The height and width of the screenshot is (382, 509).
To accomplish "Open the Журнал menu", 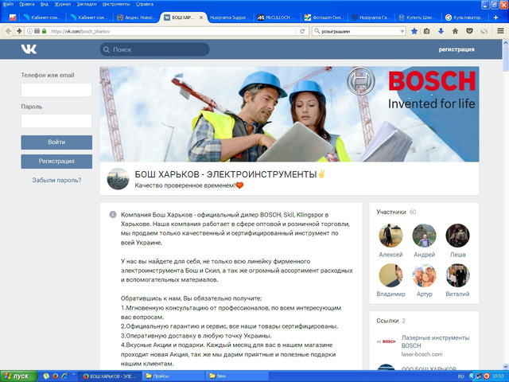I will pyautogui.click(x=63, y=4).
